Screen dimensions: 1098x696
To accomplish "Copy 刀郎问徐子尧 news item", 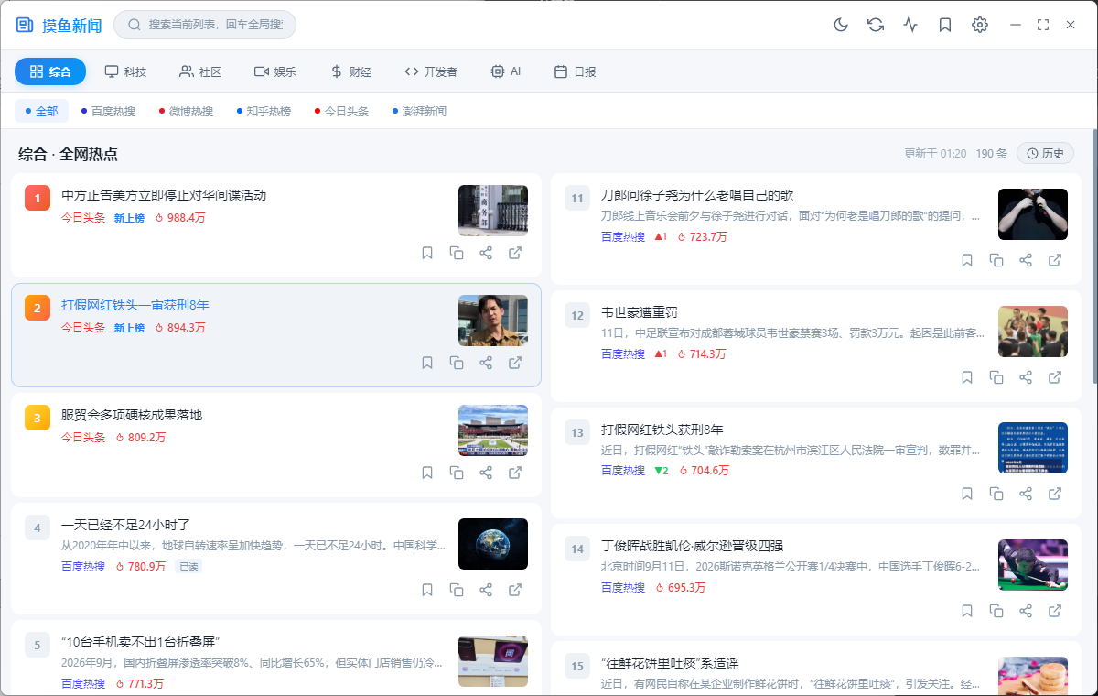I will tap(996, 260).
